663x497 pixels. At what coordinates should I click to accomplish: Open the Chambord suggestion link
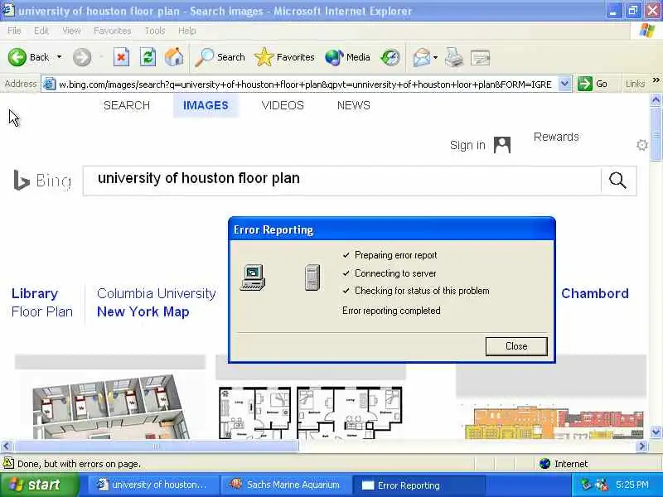pos(595,293)
